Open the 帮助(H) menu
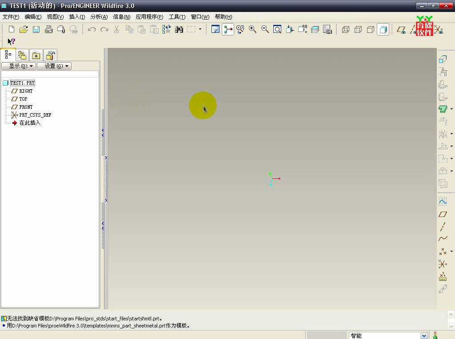455x339 pixels. tap(224, 17)
